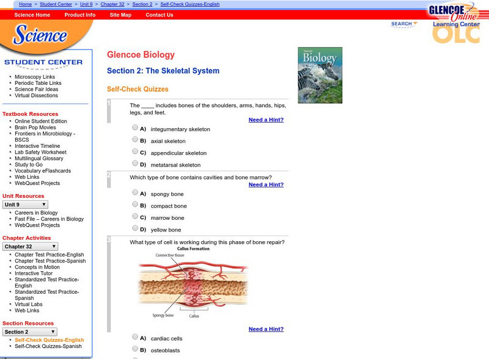Viewport: 489px width, 359px height.
Task: Open Virtual Labs
Action: click(28, 304)
